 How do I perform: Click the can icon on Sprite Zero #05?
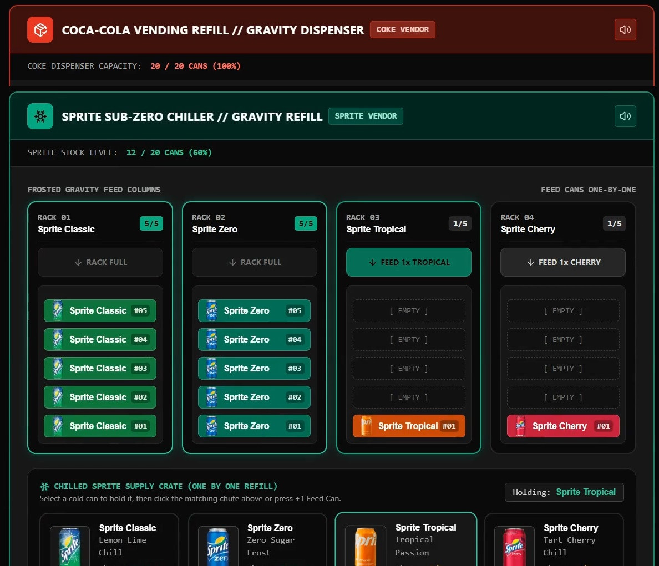point(212,310)
